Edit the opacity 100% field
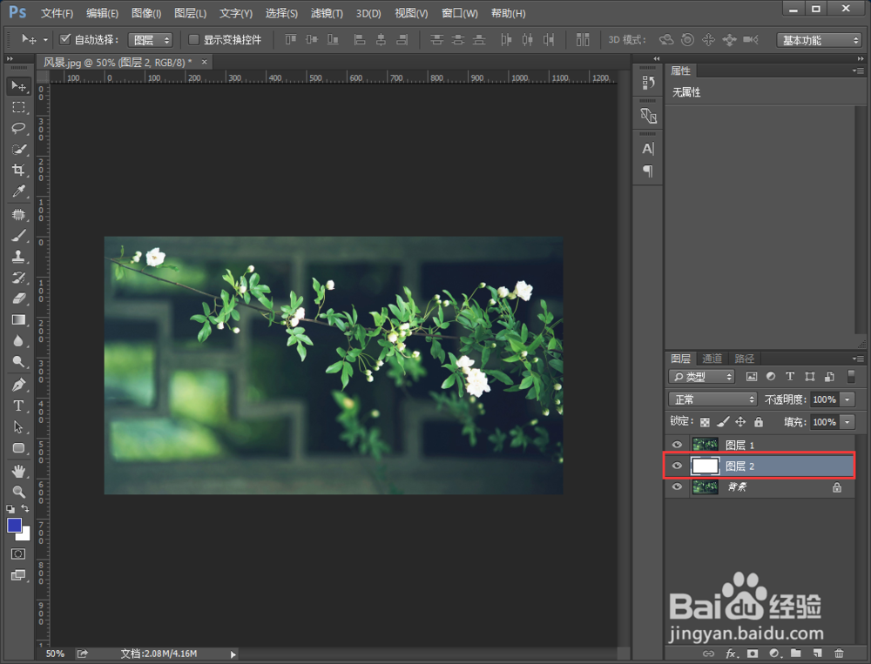The image size is (871, 664). pos(824,399)
